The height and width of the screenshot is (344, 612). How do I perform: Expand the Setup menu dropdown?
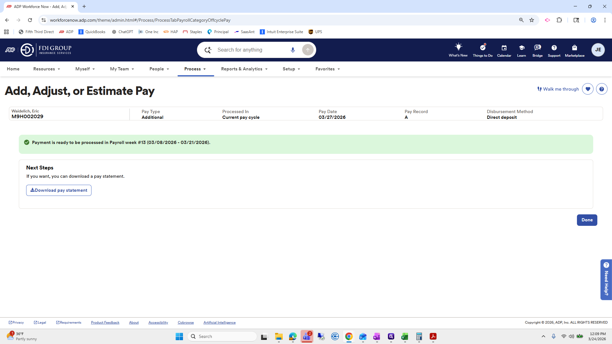(x=291, y=69)
